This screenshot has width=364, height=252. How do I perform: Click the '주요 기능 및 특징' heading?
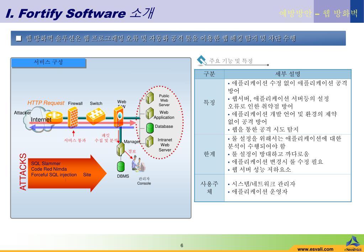tap(231, 61)
